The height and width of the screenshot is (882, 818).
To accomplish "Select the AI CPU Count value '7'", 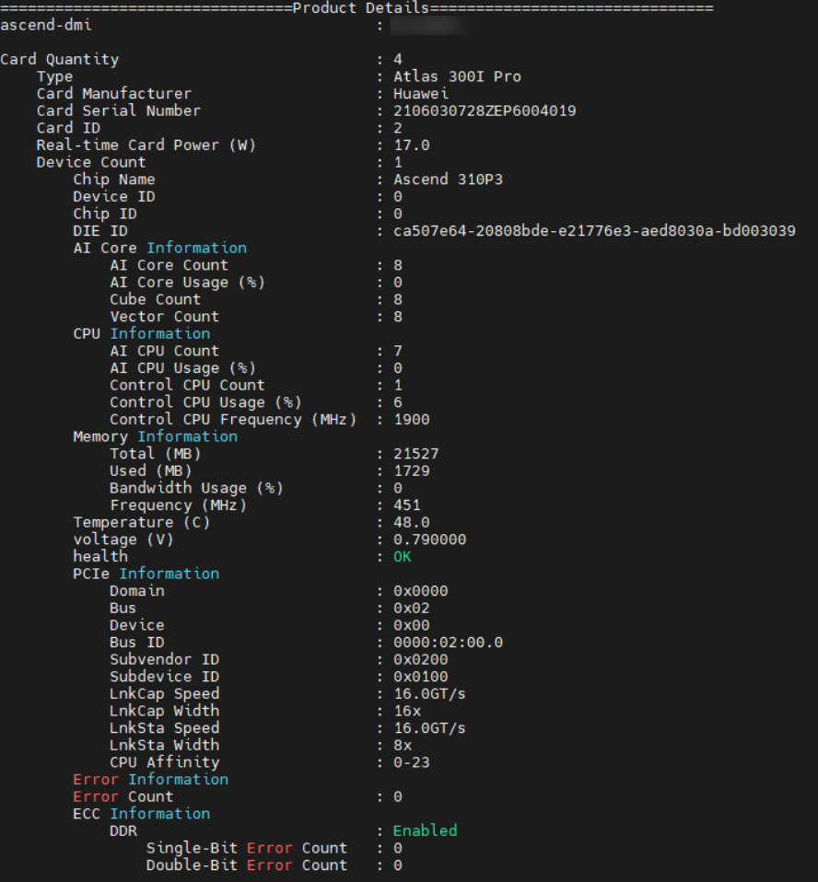I will 398,351.
